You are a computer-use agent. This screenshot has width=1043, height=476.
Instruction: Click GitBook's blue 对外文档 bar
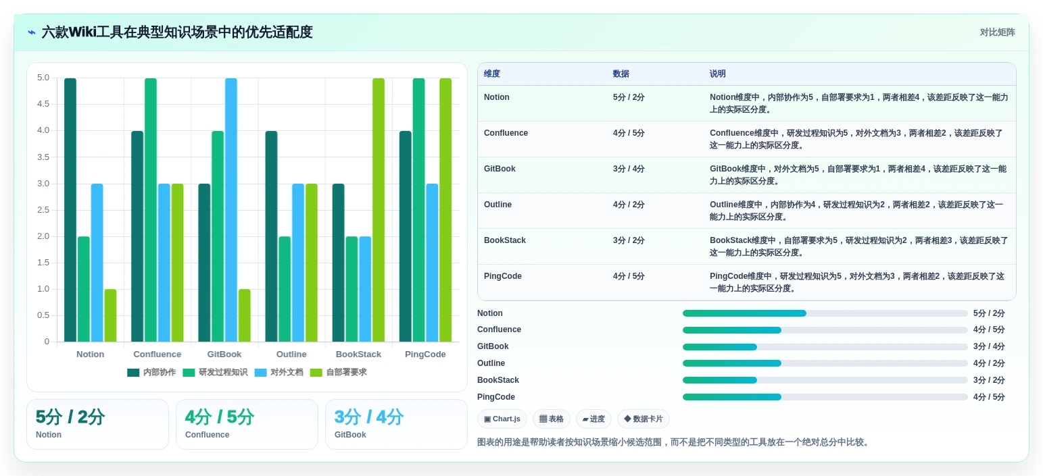coord(231,210)
